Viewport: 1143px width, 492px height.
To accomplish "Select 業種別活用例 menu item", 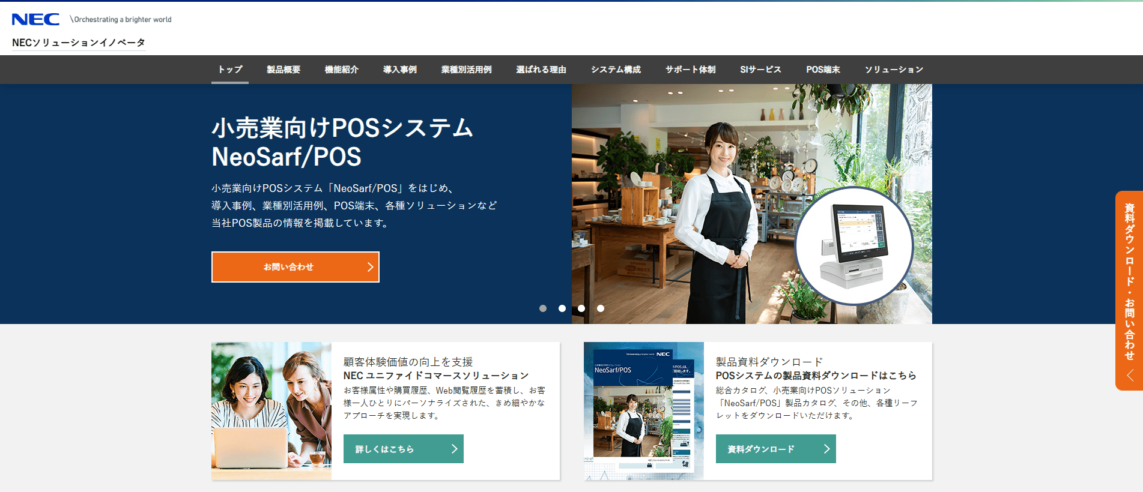I will (467, 70).
